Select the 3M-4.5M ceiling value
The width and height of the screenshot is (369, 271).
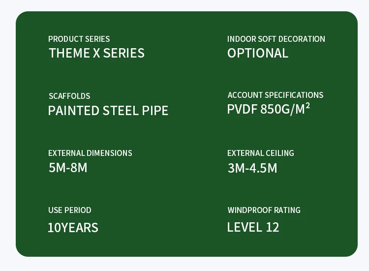[x=252, y=168]
